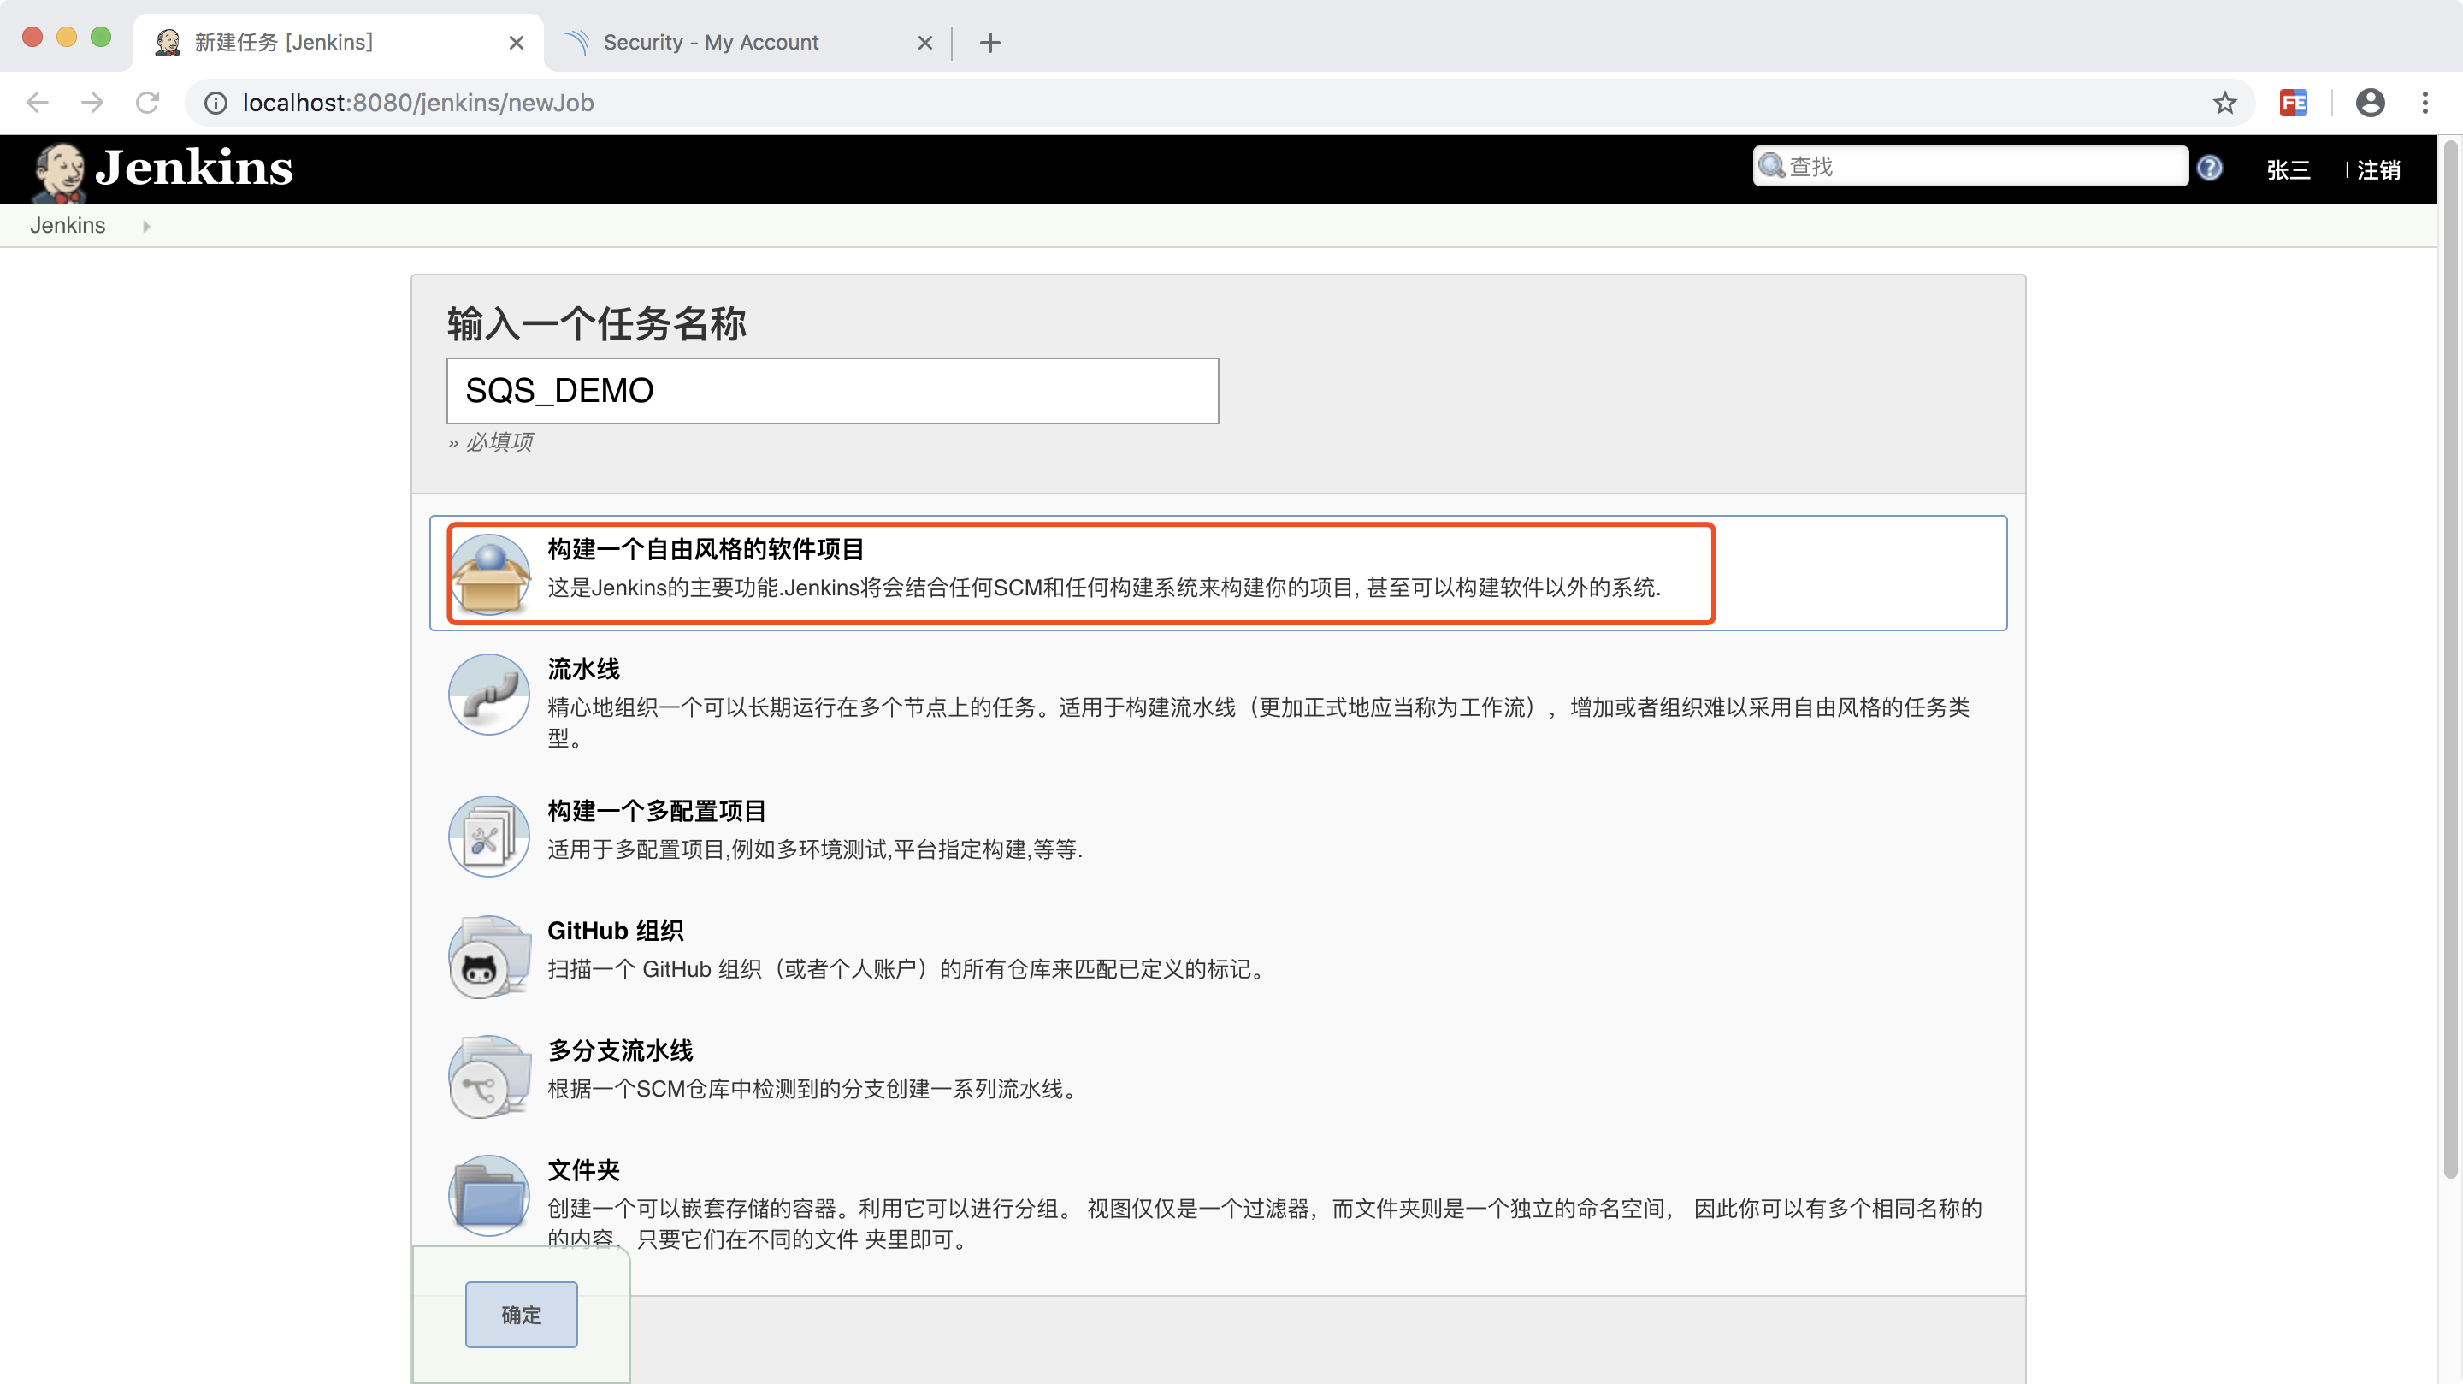Choose the Pipeline (流水线) pipe icon

click(489, 695)
